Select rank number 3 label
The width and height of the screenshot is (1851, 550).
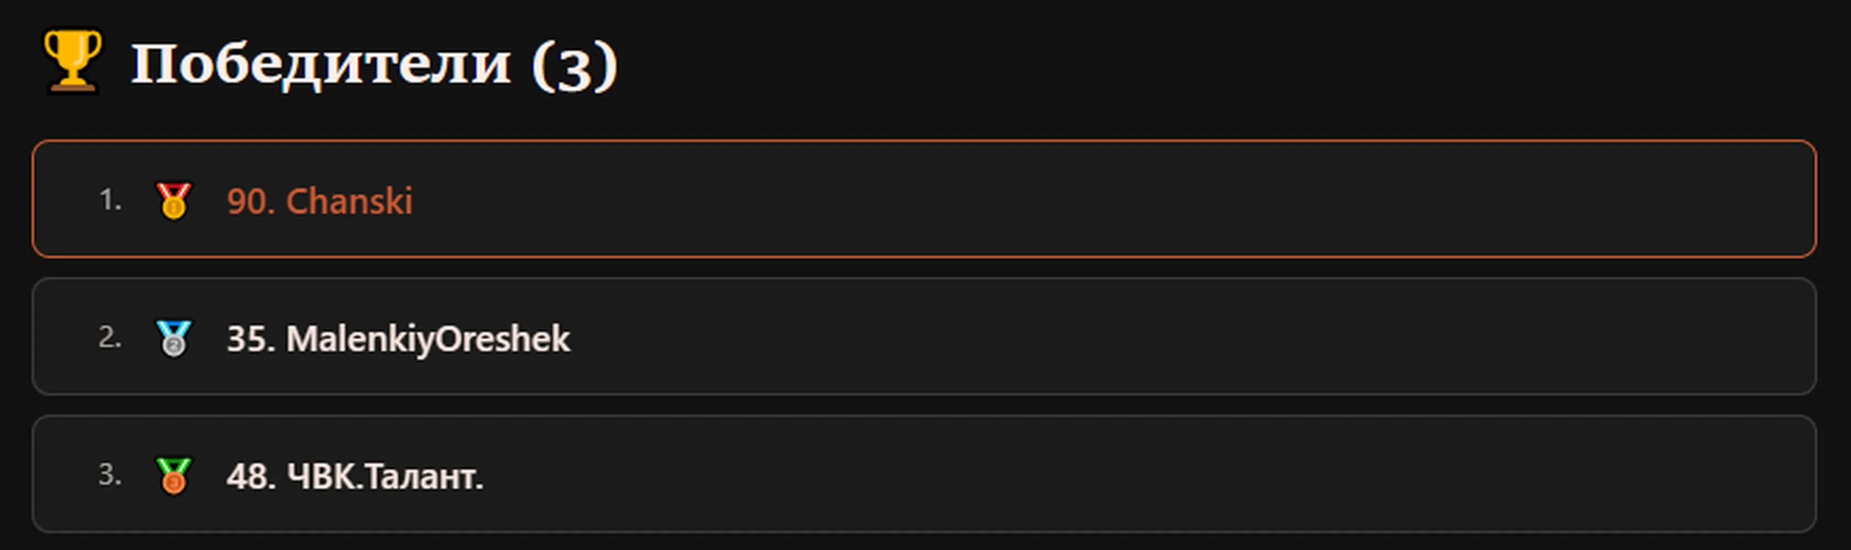point(110,475)
